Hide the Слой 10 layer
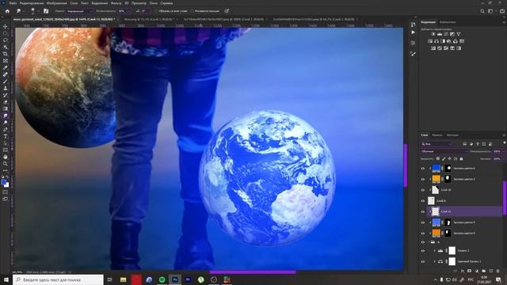 [x=422, y=190]
